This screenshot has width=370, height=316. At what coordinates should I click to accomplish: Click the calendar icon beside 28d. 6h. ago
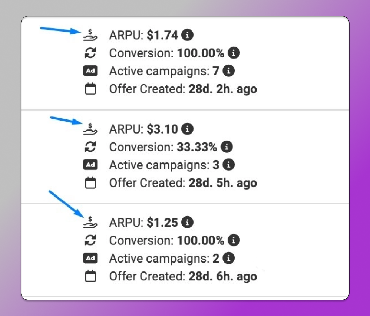coord(90,276)
